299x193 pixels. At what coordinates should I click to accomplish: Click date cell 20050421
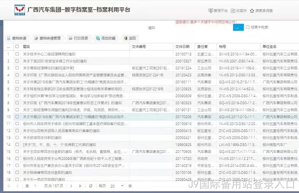tap(183, 138)
